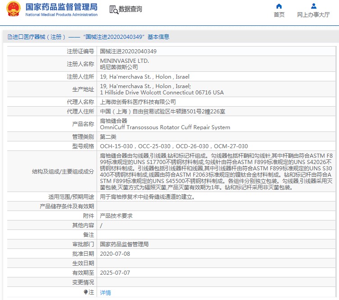Select model specs OCH-15-030 row value
The image size is (339, 300).
(174, 146)
